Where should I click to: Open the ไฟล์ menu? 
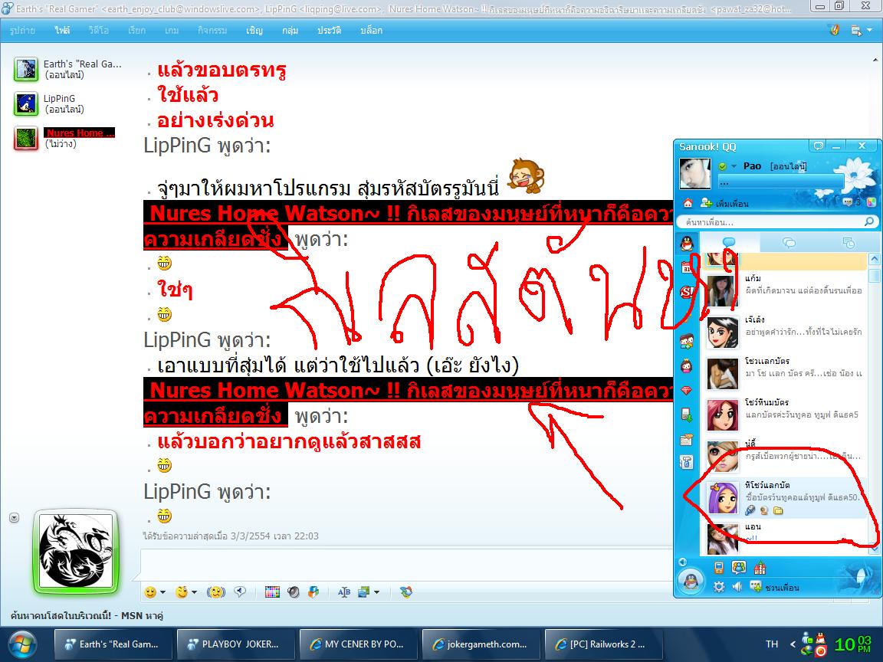click(x=62, y=31)
